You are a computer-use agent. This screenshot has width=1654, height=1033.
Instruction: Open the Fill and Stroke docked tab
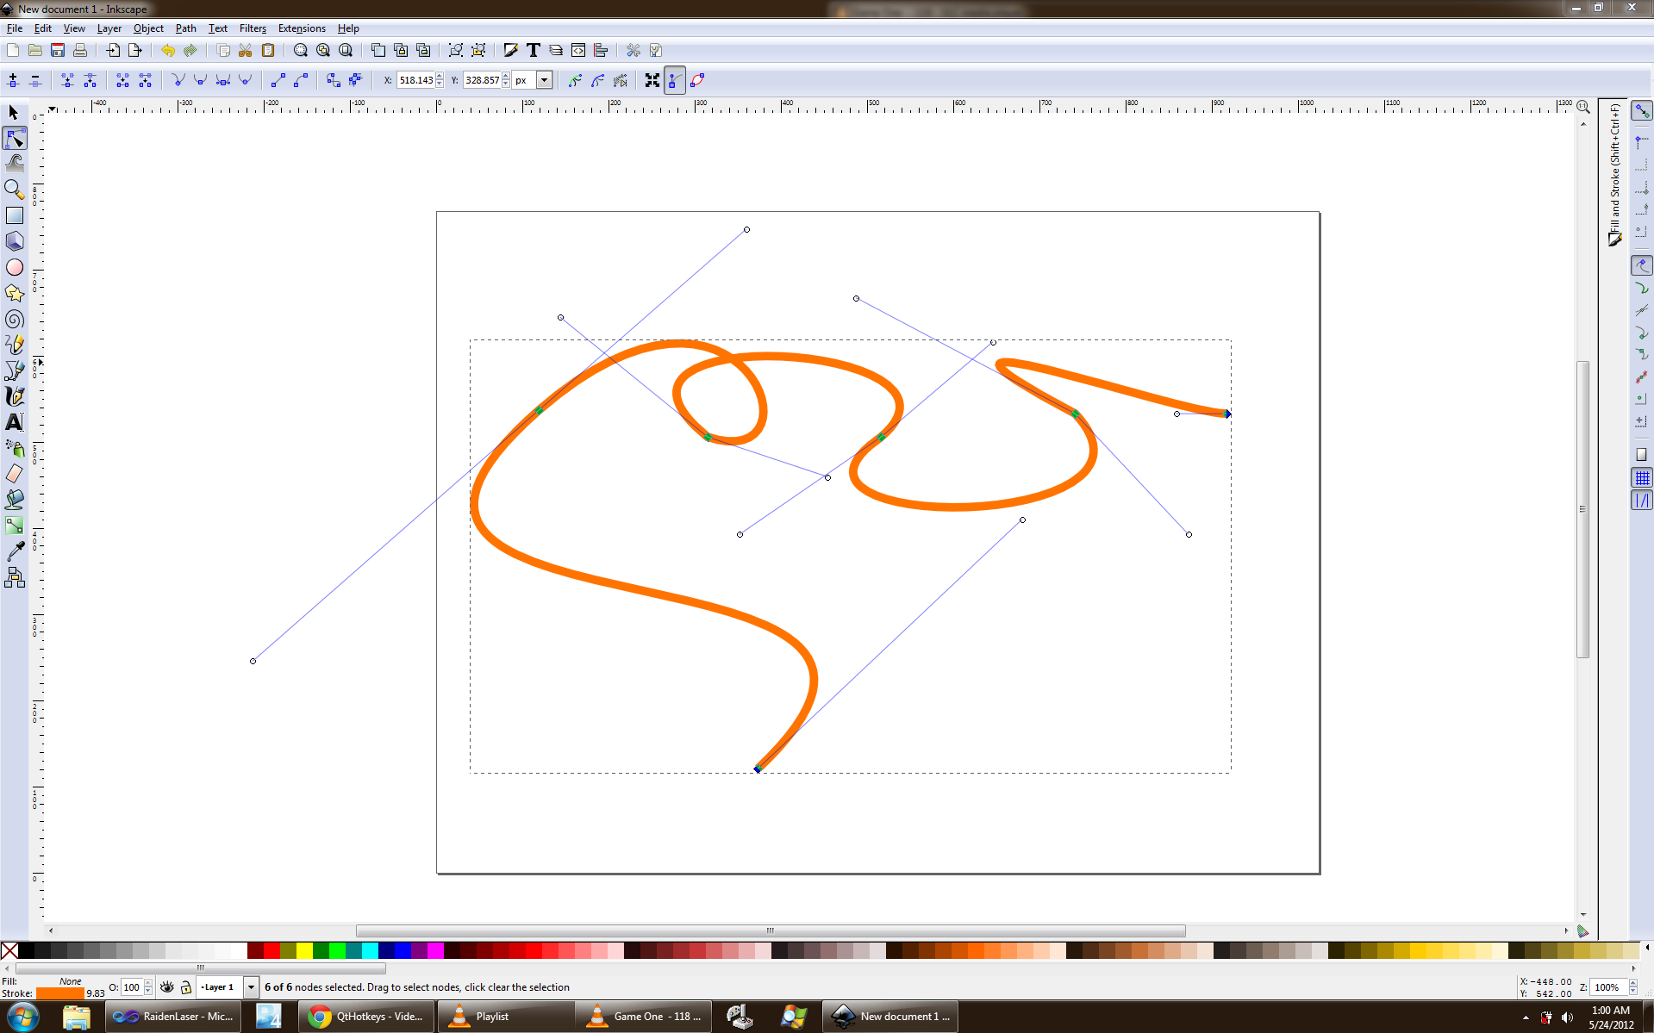click(1614, 175)
